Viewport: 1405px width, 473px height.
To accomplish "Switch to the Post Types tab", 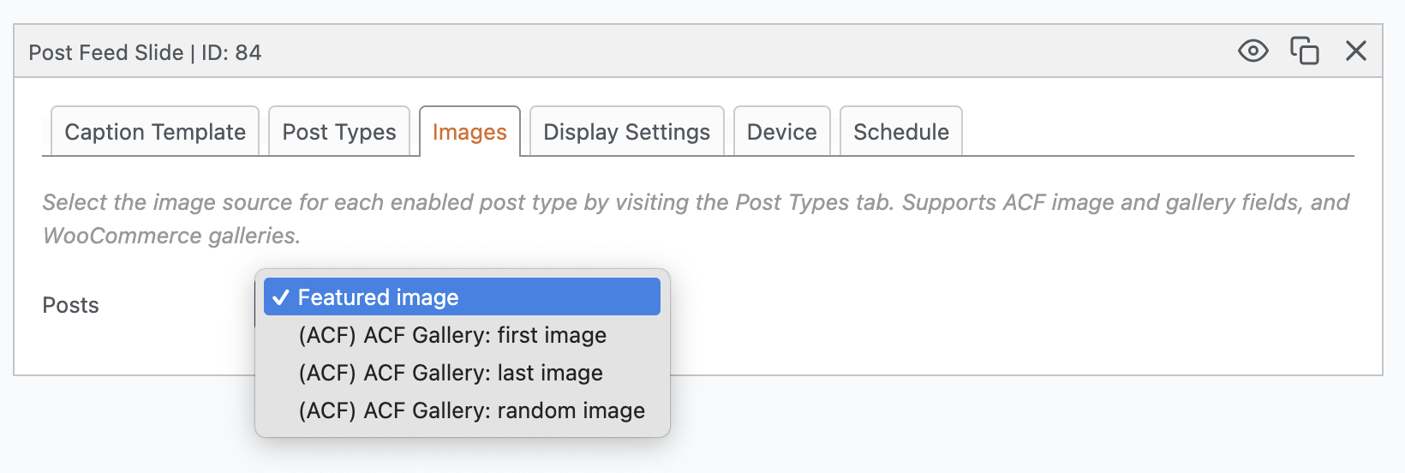I will tap(339, 132).
